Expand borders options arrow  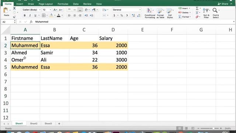click(47, 16)
